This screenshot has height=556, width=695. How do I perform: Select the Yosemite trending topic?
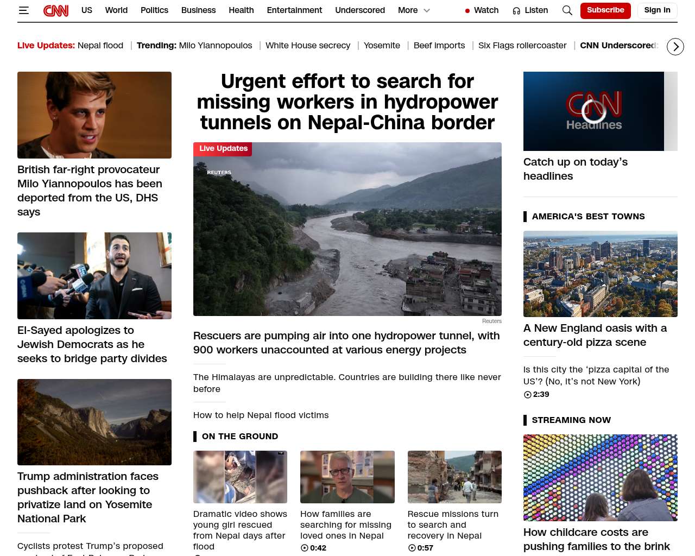(x=382, y=46)
